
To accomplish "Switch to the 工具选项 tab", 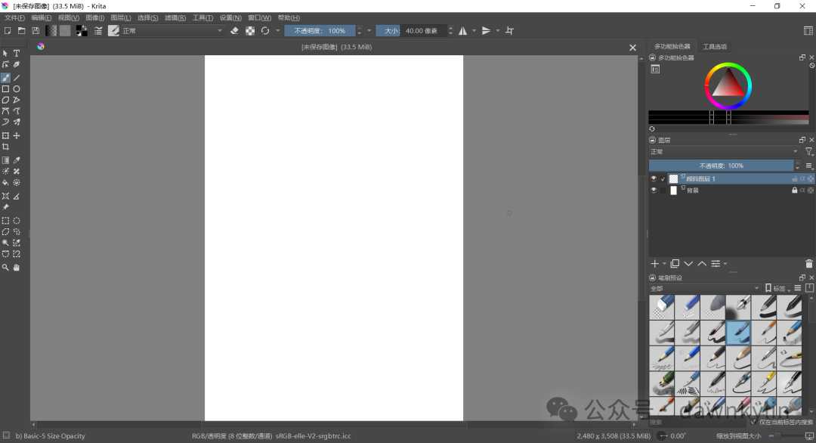I will [714, 45].
